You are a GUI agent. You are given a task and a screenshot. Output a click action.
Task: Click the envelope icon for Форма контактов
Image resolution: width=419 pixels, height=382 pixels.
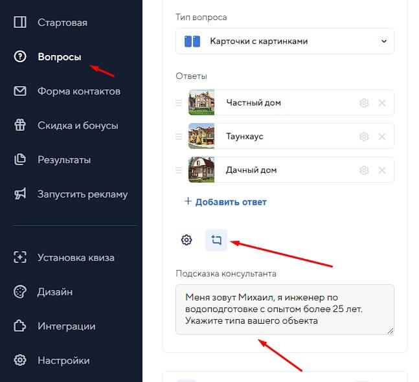point(20,91)
